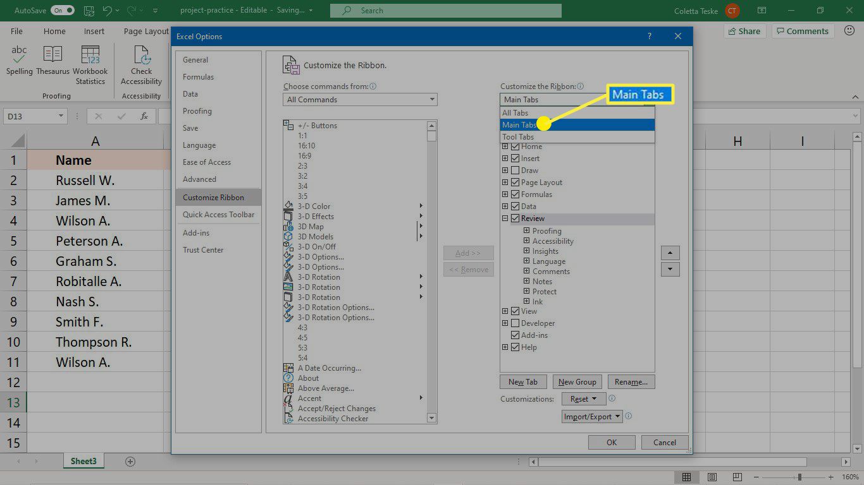Screen dimensions: 864x485
Task: Collapse the Review tab tree node
Action: coord(505,219)
